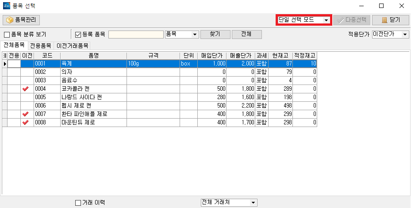Click red checkmark in the 코카콜라 캔 row
The image size is (411, 208).
click(25, 89)
